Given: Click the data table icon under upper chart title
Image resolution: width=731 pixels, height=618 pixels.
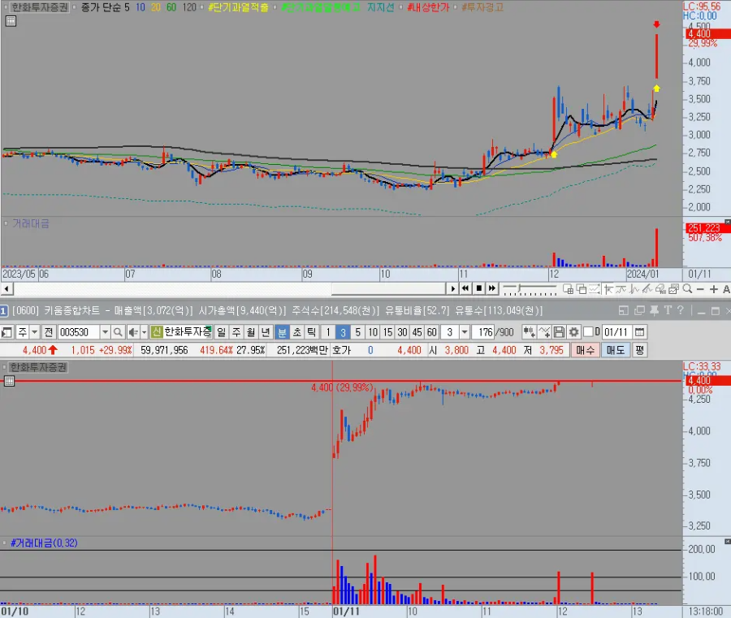Looking at the screenshot, I should pos(11,21).
